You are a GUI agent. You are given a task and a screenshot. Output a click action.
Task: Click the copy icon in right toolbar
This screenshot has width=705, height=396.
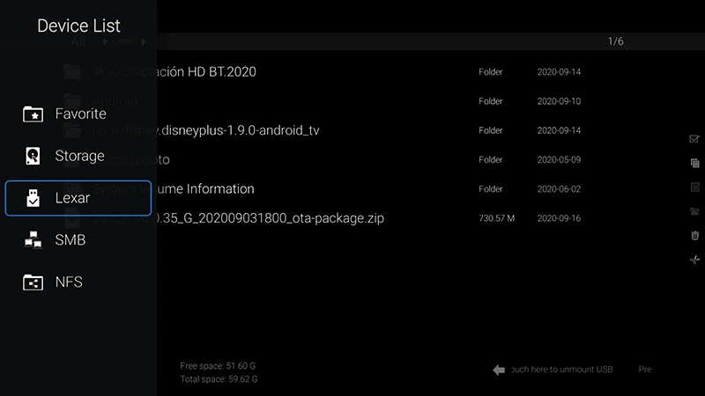(x=694, y=163)
